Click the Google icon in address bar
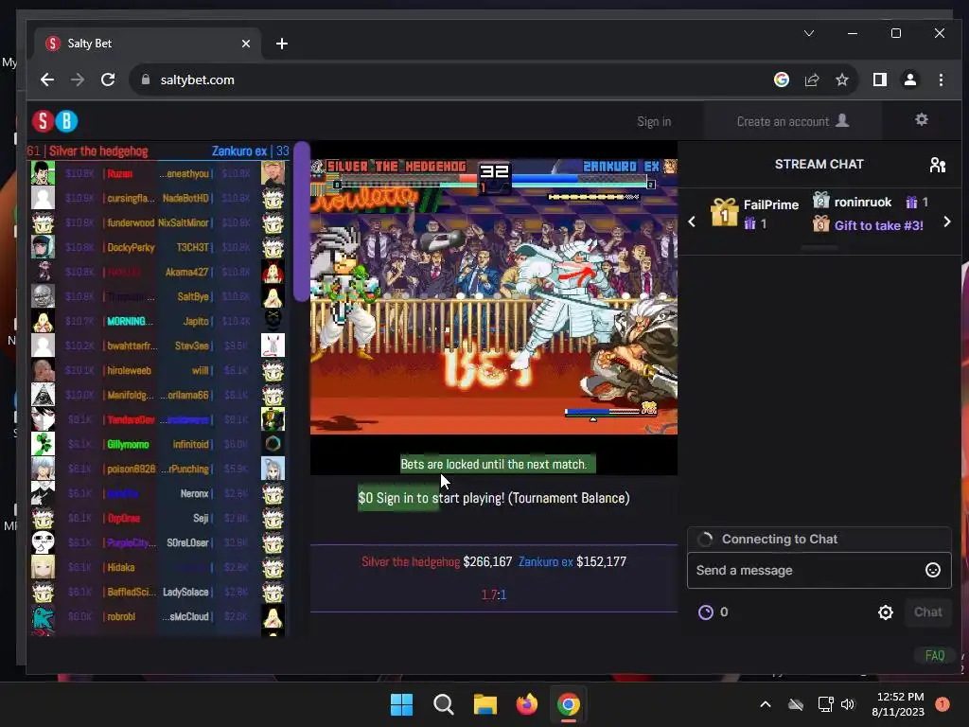Viewport: 969px width, 727px height. pos(781,80)
